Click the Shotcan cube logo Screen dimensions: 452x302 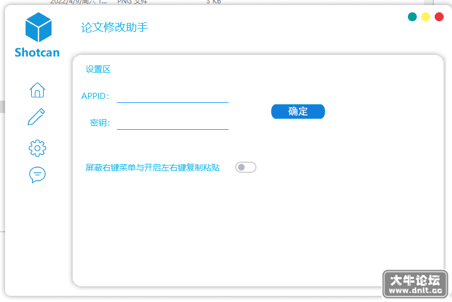coord(39,27)
